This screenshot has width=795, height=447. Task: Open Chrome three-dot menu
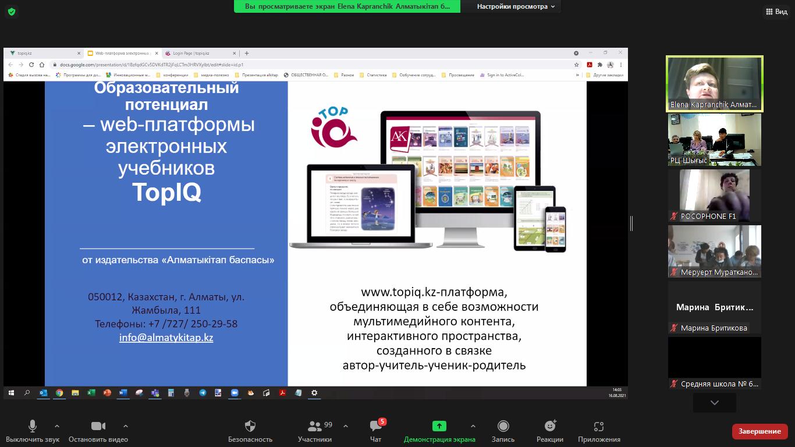[x=621, y=65]
